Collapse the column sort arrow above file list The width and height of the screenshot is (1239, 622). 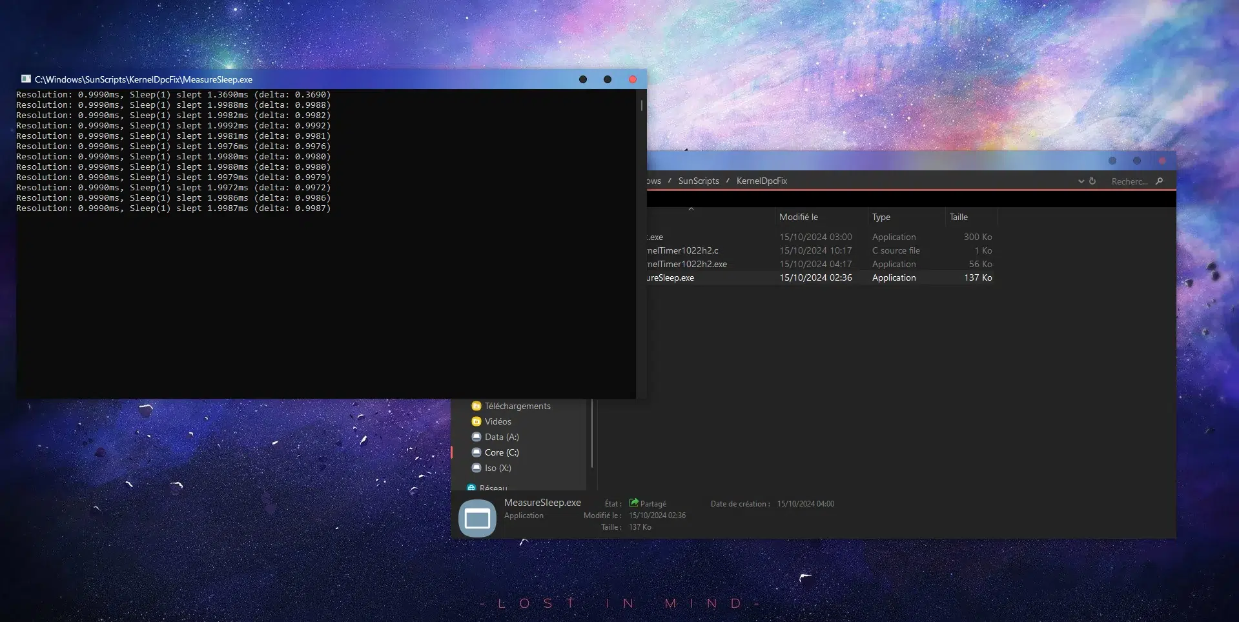click(x=691, y=209)
